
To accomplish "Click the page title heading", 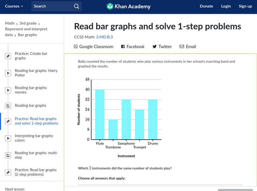I will click(157, 27).
